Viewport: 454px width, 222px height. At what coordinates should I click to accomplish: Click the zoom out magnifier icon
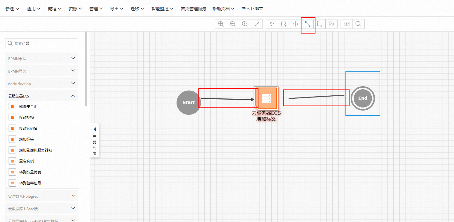tap(233, 24)
